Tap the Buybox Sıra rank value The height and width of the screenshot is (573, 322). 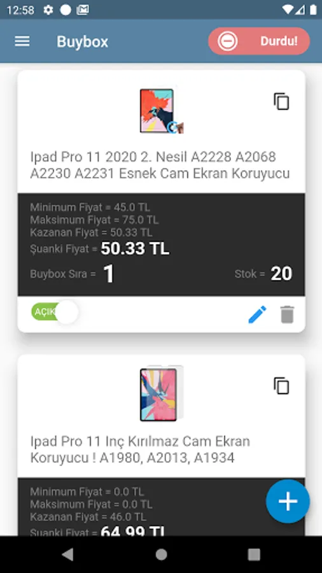[109, 274]
